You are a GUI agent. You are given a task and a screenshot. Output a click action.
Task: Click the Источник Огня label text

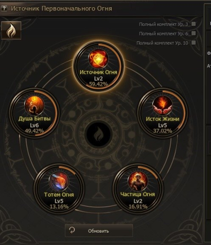tap(98, 72)
